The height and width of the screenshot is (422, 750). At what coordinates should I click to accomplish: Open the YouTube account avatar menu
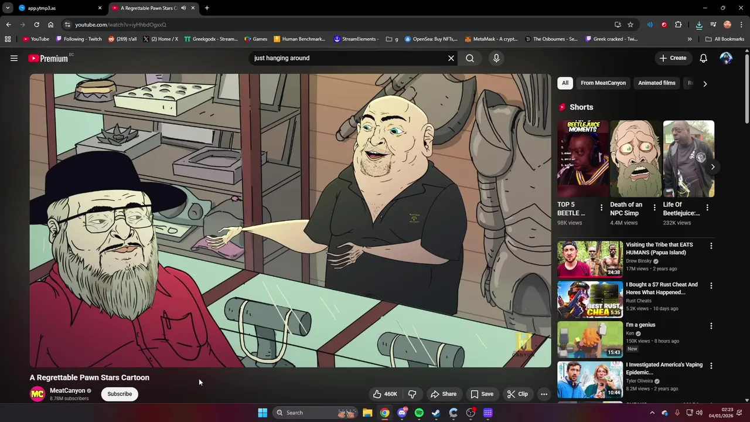click(x=726, y=58)
